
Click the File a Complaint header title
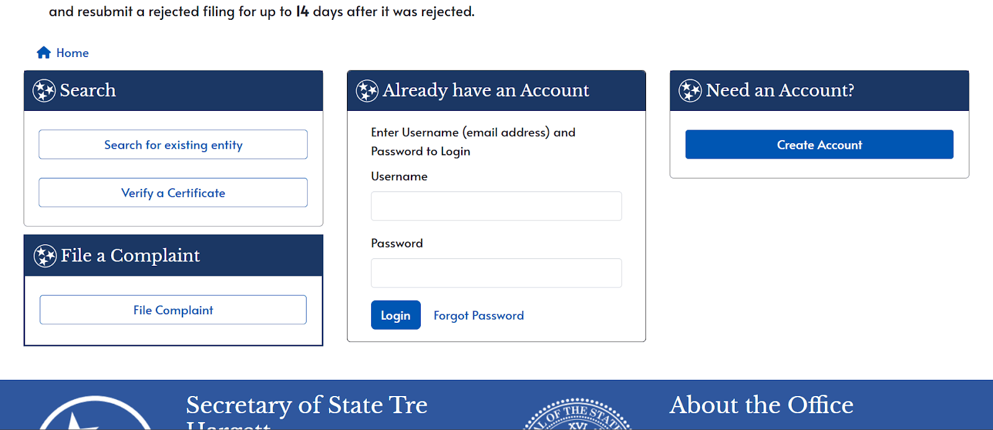coord(130,256)
